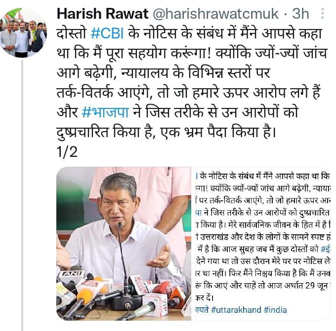Screen dimensions: 336x331
Task: Select the vertical thread connector line
Action: [22, 195]
